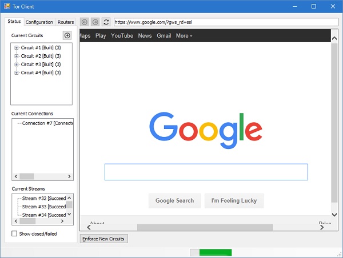Screen dimensions: 343x258
Task: Open Gmail in the Google navigation bar
Action: (x=164, y=35)
